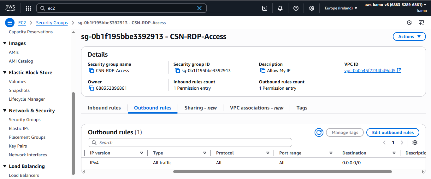This screenshot has width=431, height=179.
Task: Go to Security Groups breadcrumb link
Action: [52, 23]
